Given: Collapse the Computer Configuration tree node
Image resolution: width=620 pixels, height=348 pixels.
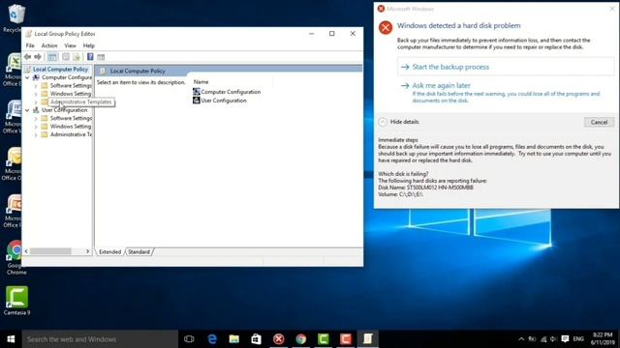Looking at the screenshot, I should pos(27,77).
